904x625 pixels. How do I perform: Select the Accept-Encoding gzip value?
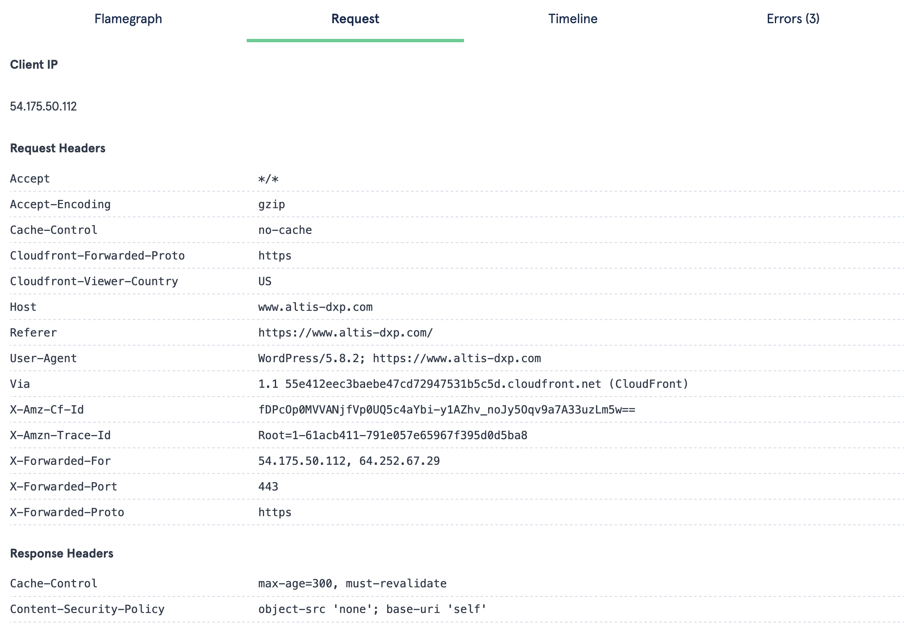click(272, 204)
